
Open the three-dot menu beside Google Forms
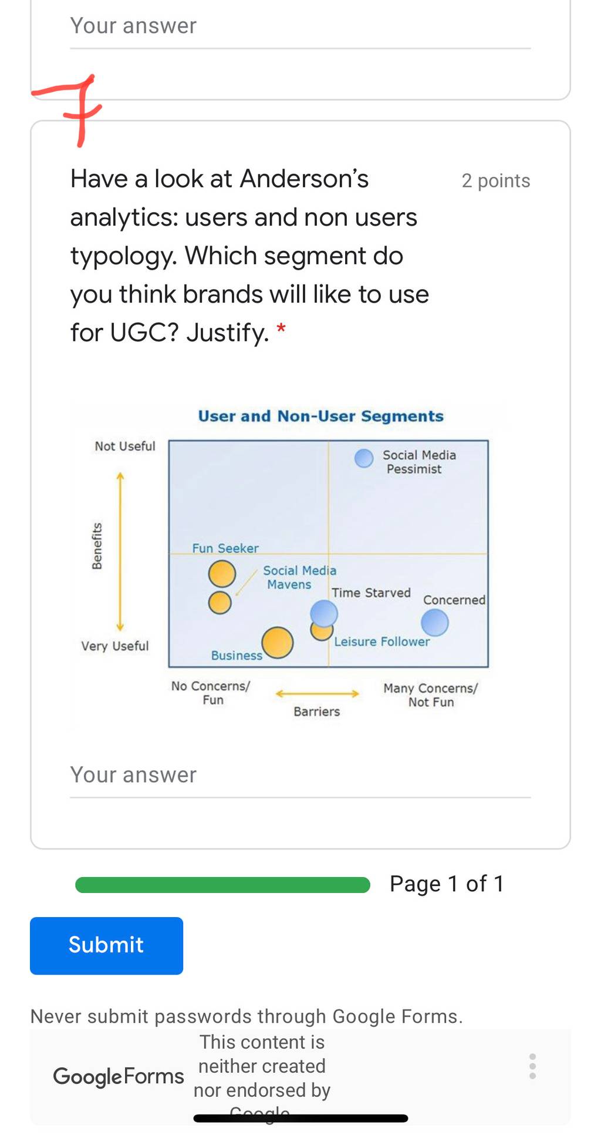532,1066
